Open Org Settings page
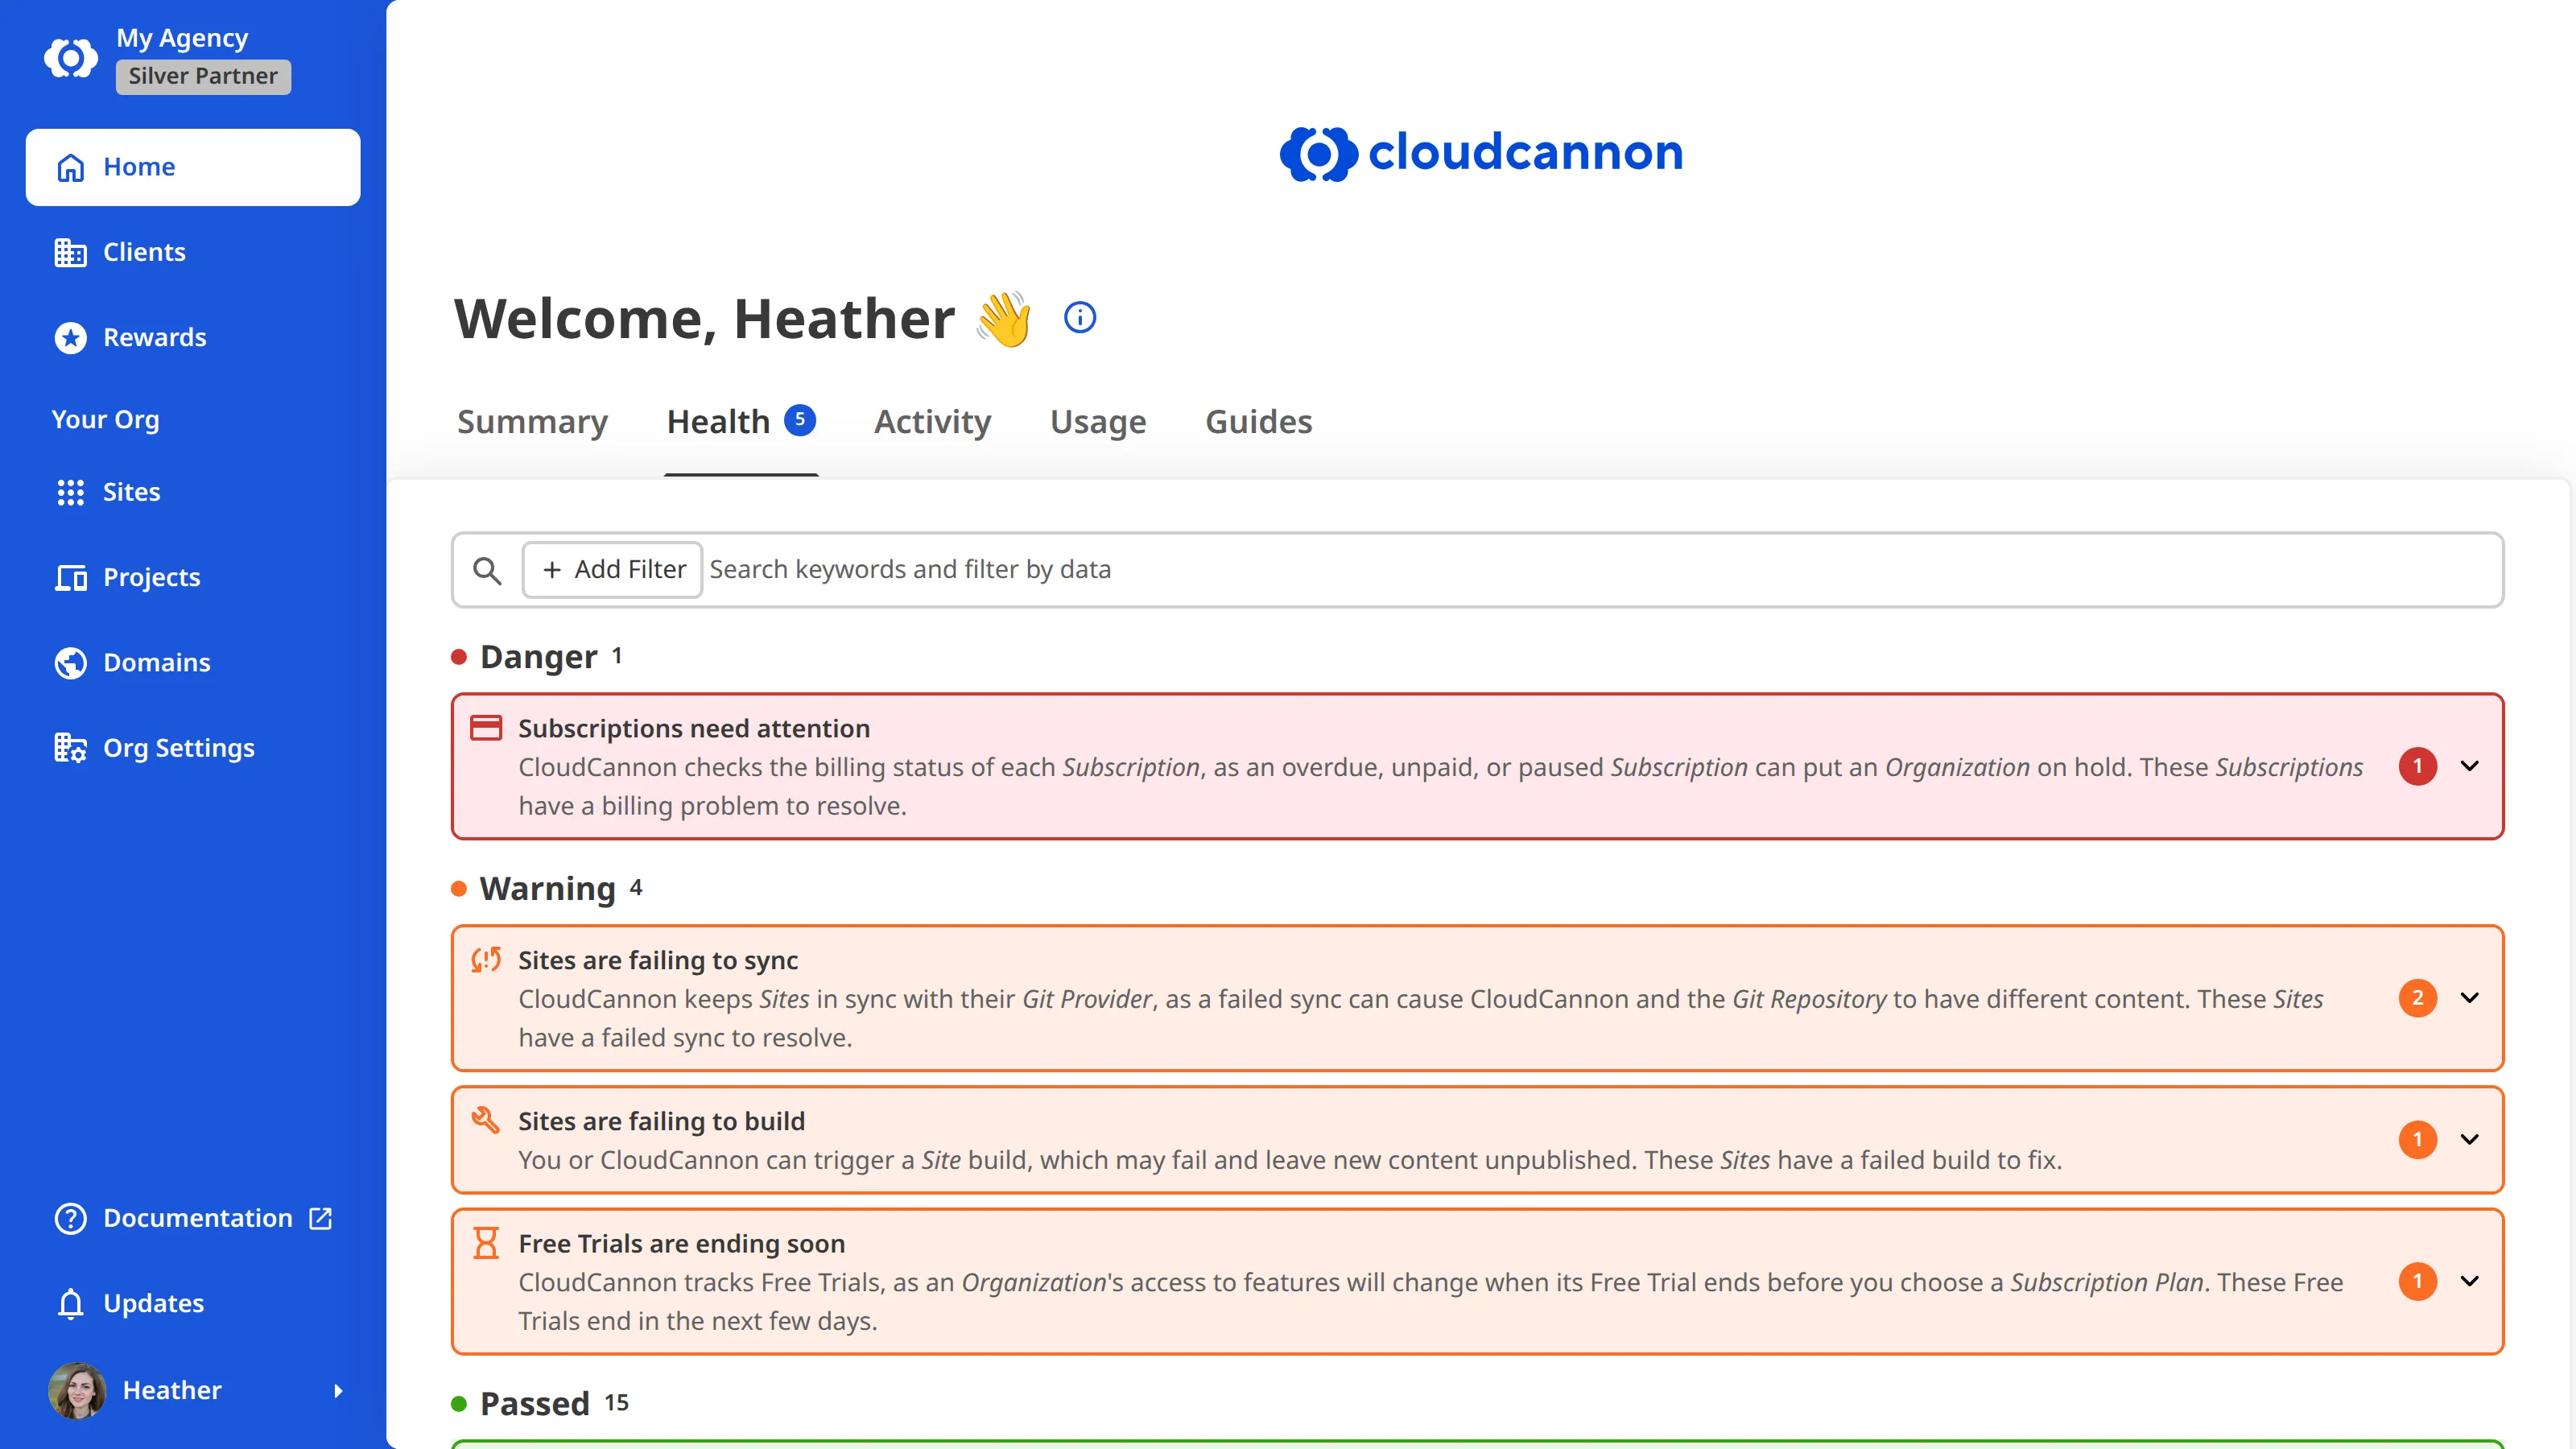2576x1449 pixels. (x=193, y=748)
